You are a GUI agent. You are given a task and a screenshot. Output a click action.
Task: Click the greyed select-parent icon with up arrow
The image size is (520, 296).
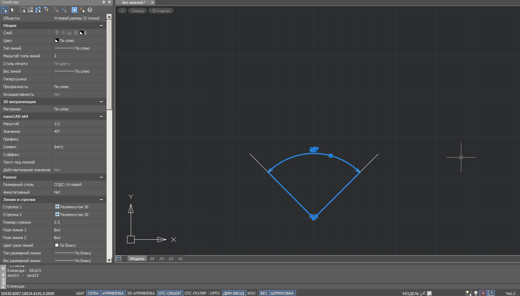click(x=56, y=10)
